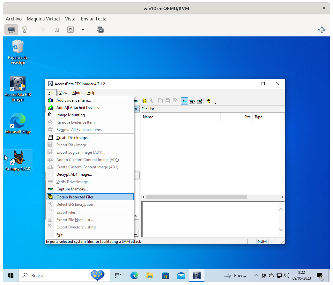Click the Type column header
The height and width of the screenshot is (285, 333).
tap(258, 117)
